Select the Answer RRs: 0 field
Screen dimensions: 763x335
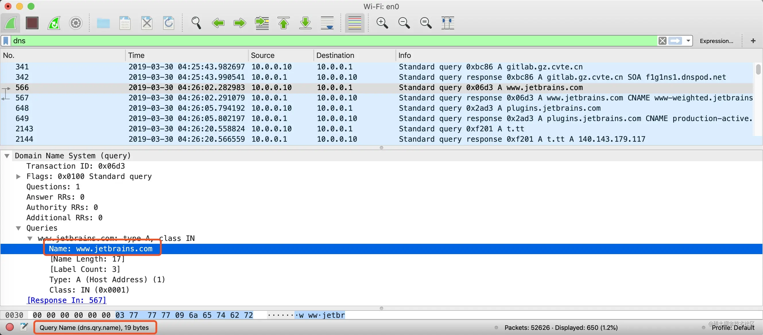coord(55,197)
